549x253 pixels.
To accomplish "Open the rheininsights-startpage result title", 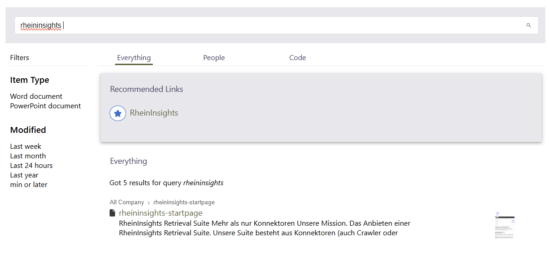I will click(x=161, y=213).
